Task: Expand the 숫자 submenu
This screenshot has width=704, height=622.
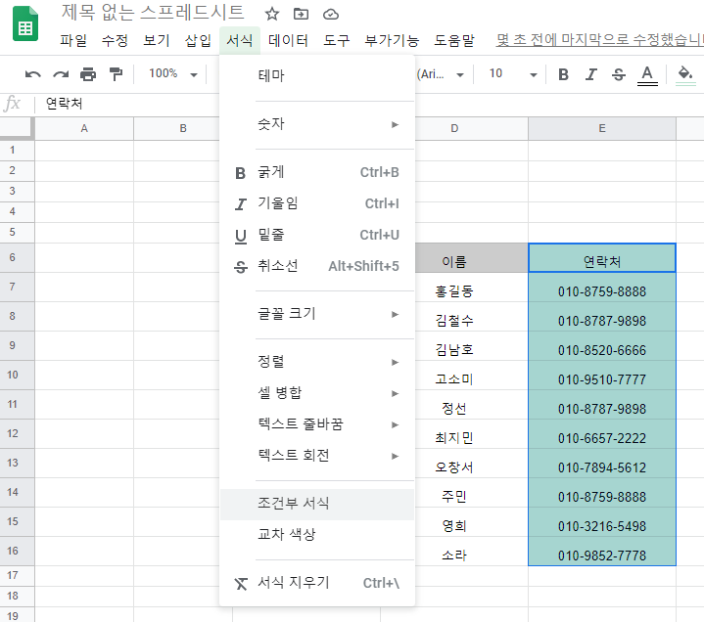Action: [317, 124]
